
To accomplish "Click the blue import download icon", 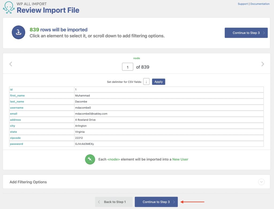I will pyautogui.click(x=18, y=33).
